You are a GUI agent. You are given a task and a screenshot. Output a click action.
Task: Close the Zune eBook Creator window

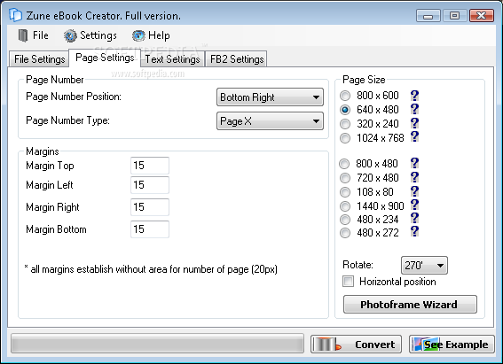pyautogui.click(x=481, y=16)
